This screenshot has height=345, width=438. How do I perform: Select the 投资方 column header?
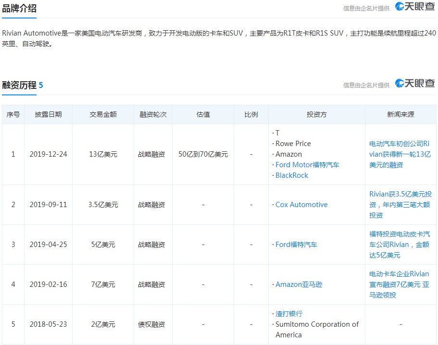point(316,114)
